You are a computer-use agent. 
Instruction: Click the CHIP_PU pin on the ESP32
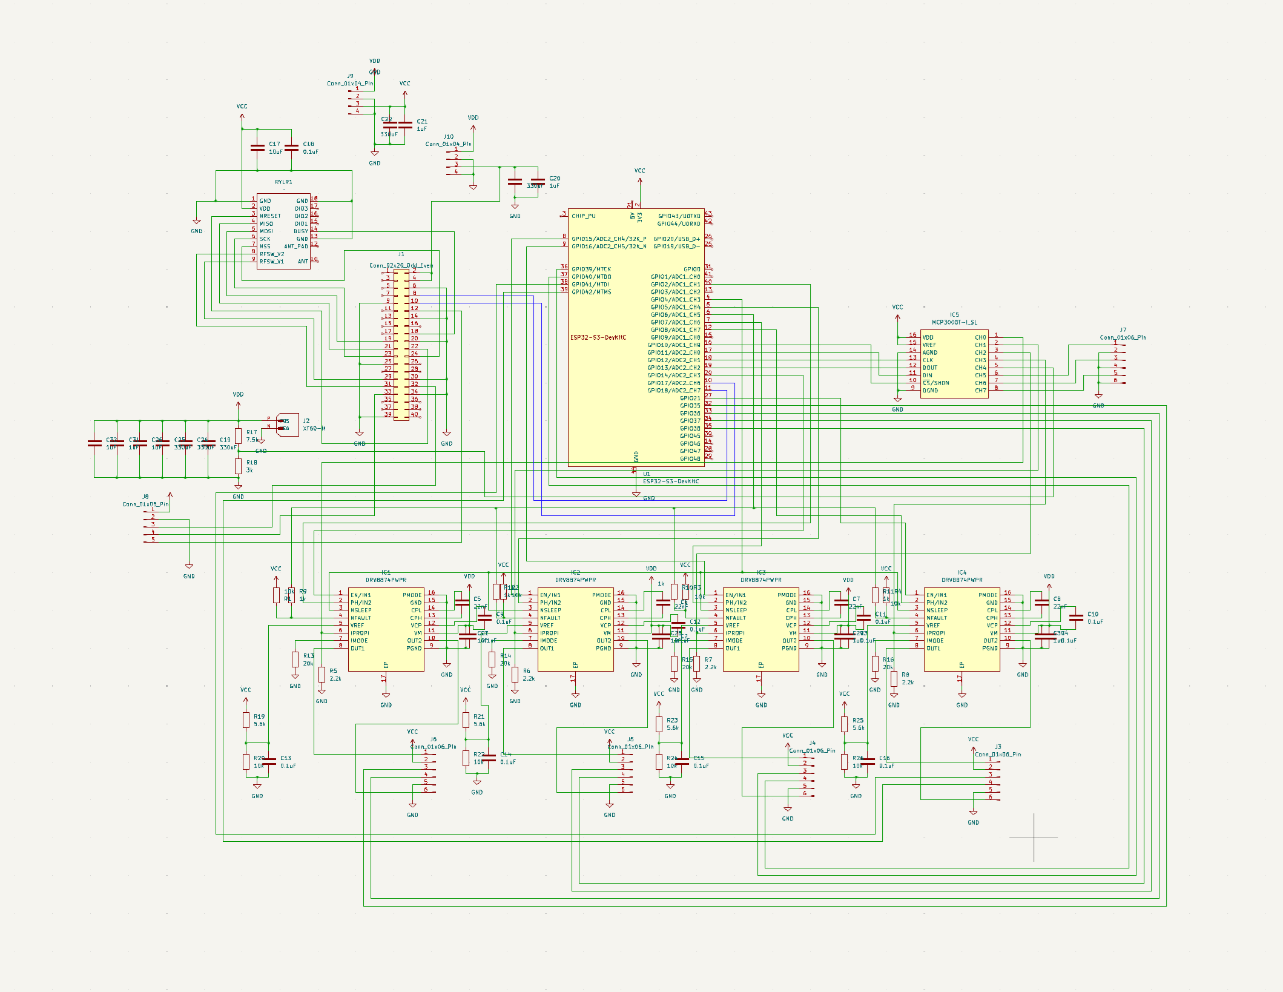pyautogui.click(x=583, y=216)
